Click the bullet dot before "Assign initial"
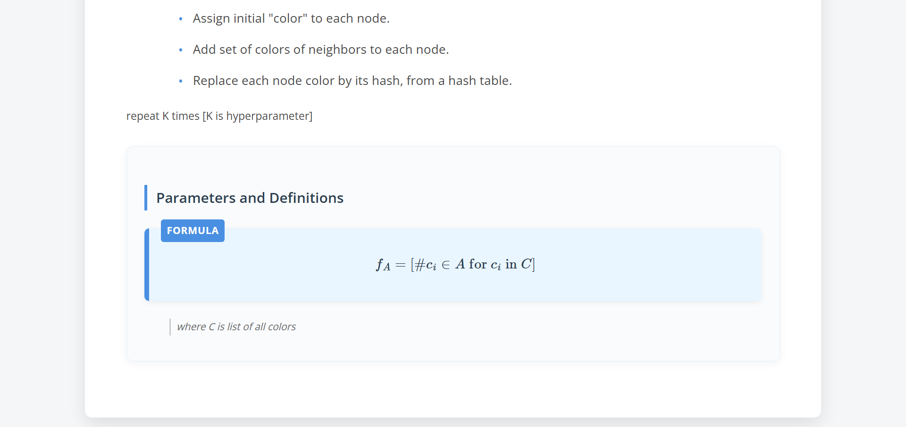Image resolution: width=906 pixels, height=427 pixels. 181,19
